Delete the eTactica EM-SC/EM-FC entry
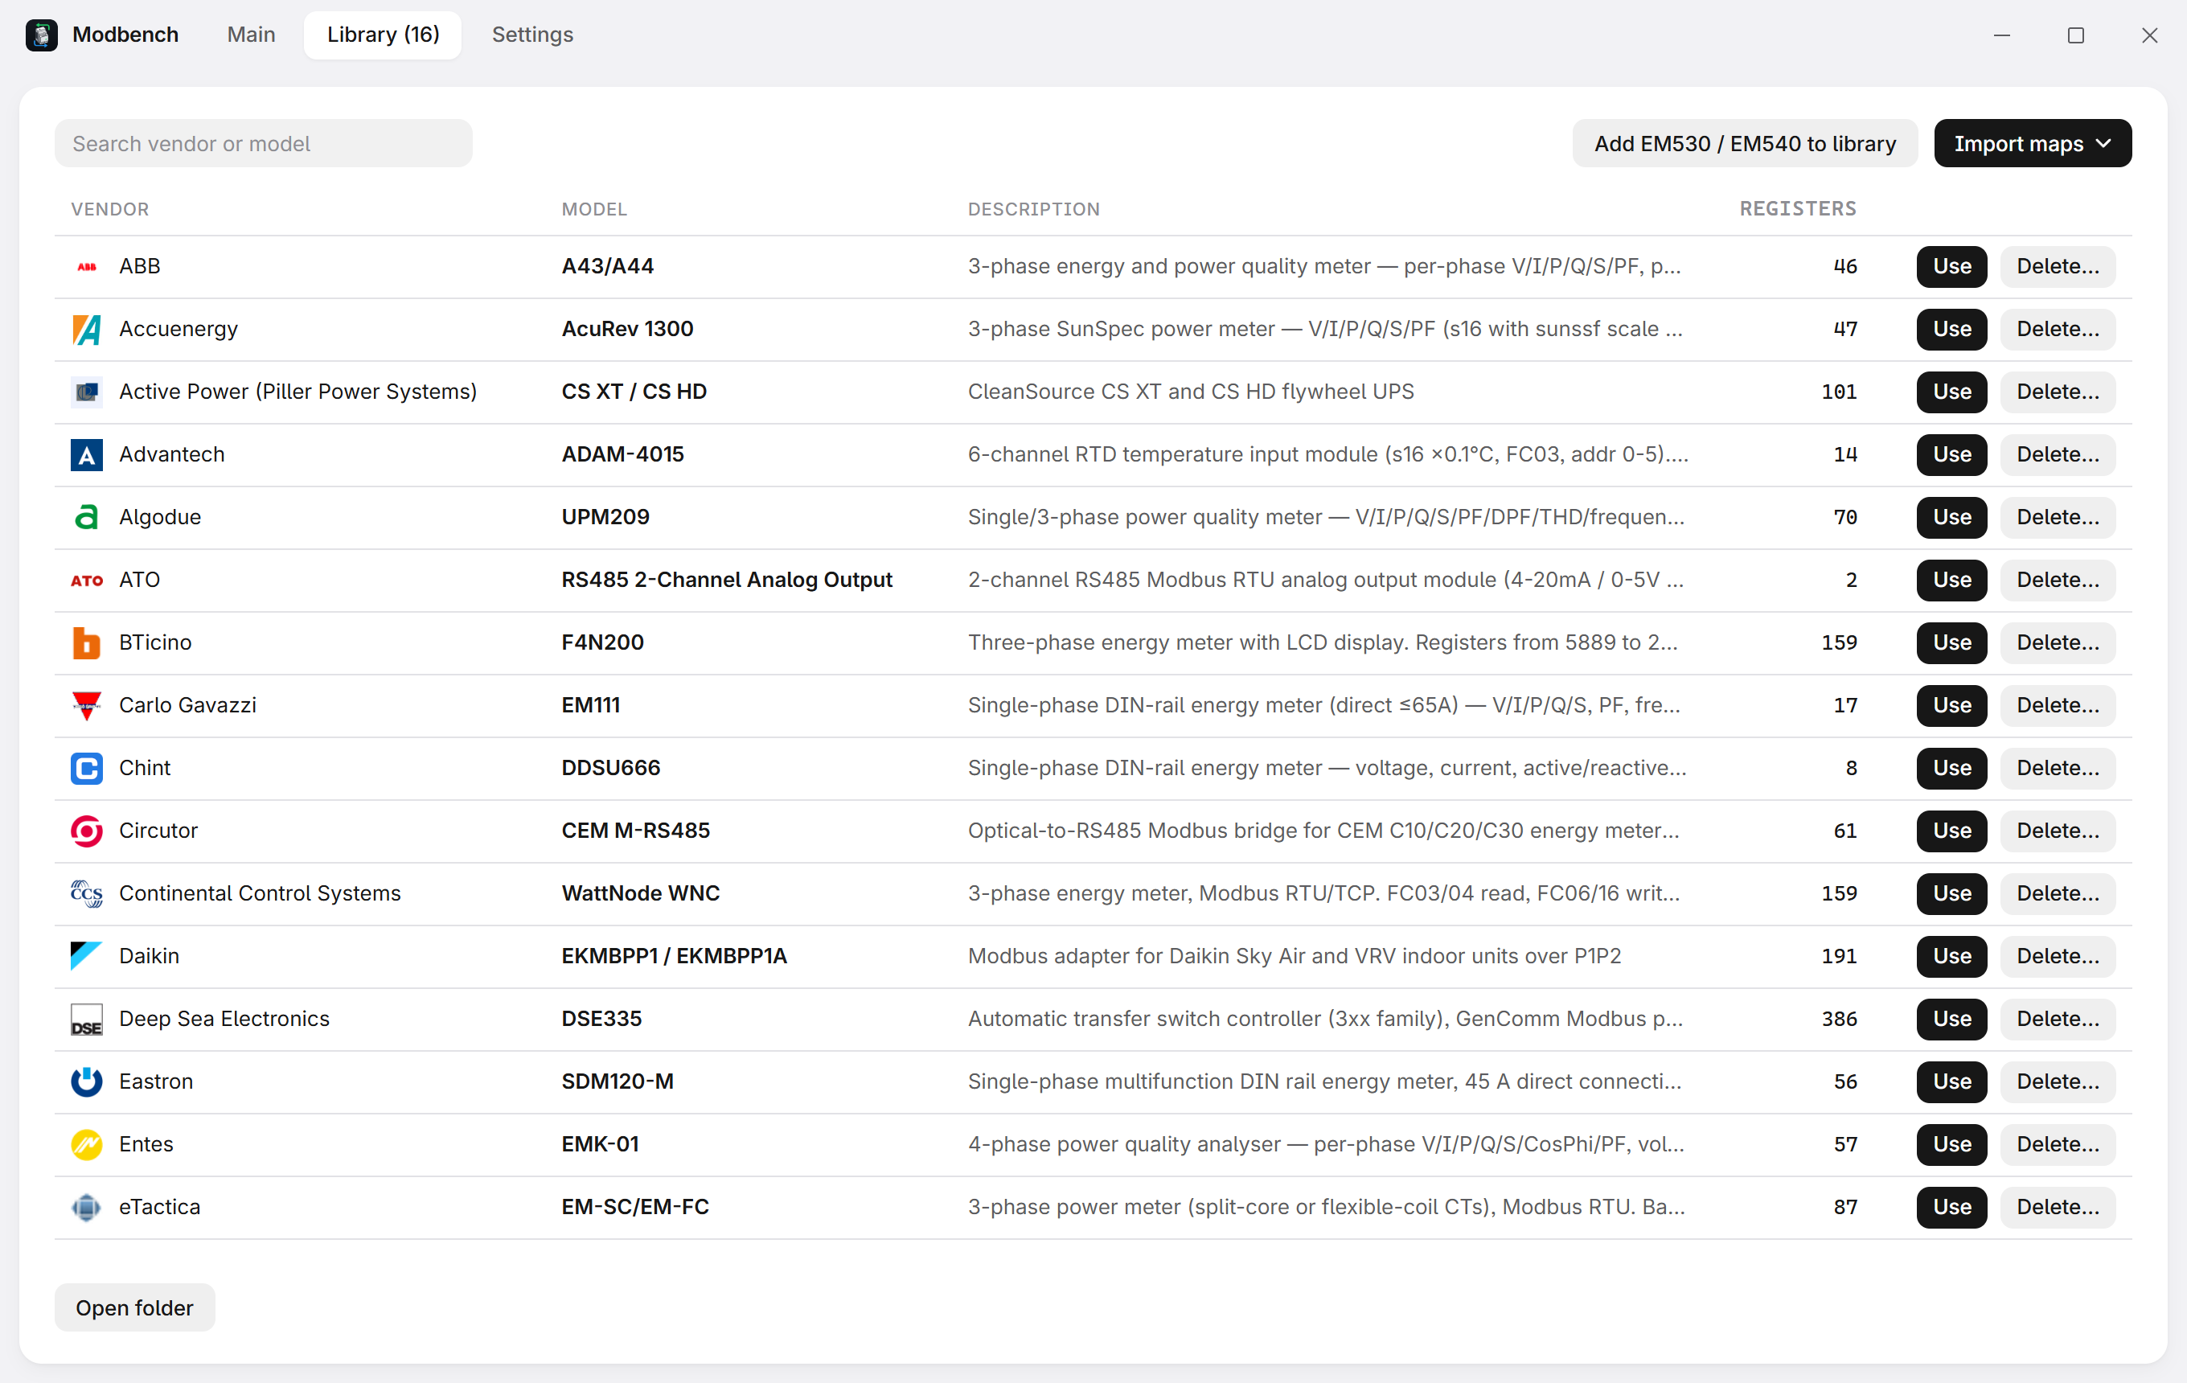 tap(2058, 1206)
